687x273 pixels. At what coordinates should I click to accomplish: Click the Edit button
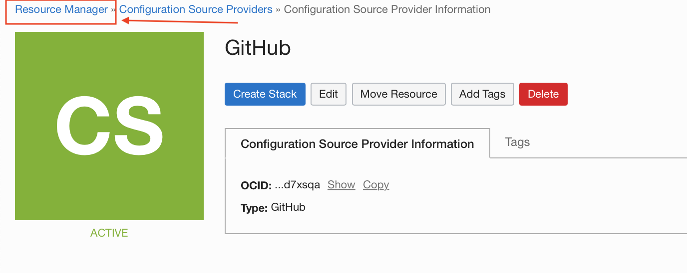tap(329, 94)
